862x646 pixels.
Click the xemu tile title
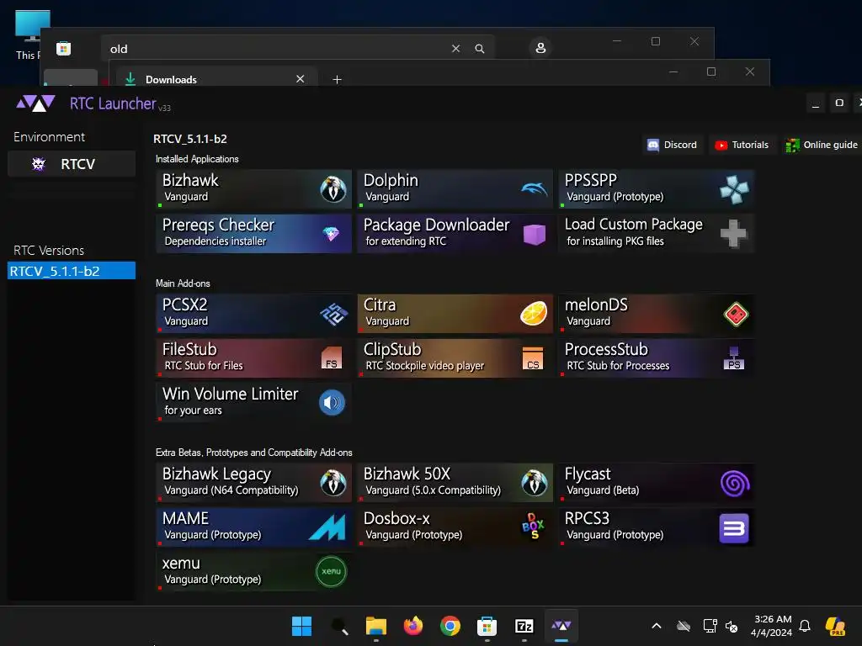181,563
